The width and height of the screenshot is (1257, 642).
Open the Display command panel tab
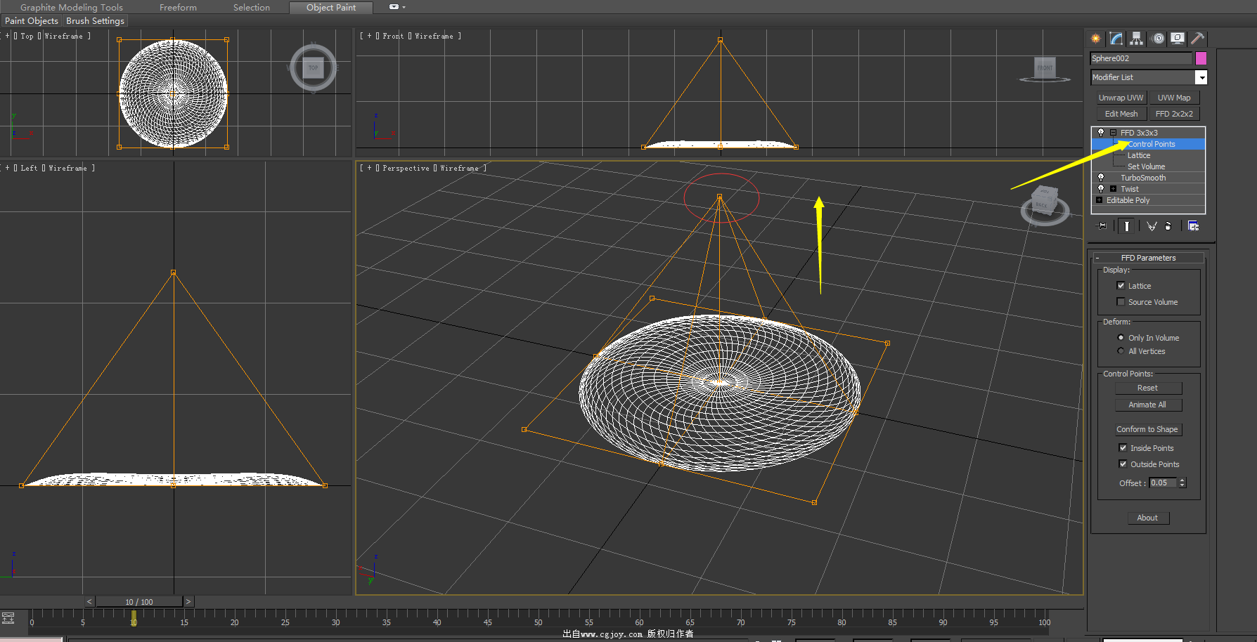coord(1178,39)
